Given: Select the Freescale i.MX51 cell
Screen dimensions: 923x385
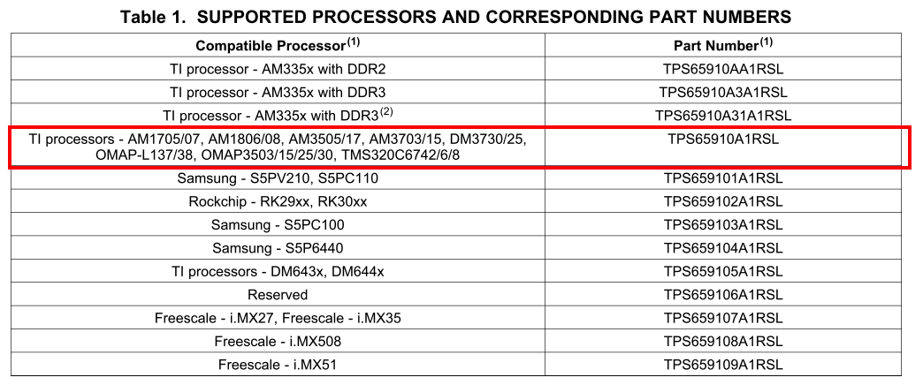Looking at the screenshot, I should click(278, 365).
